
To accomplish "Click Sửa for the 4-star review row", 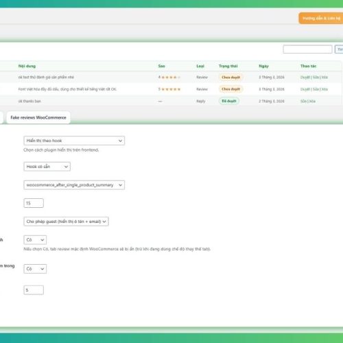I will coord(316,78).
